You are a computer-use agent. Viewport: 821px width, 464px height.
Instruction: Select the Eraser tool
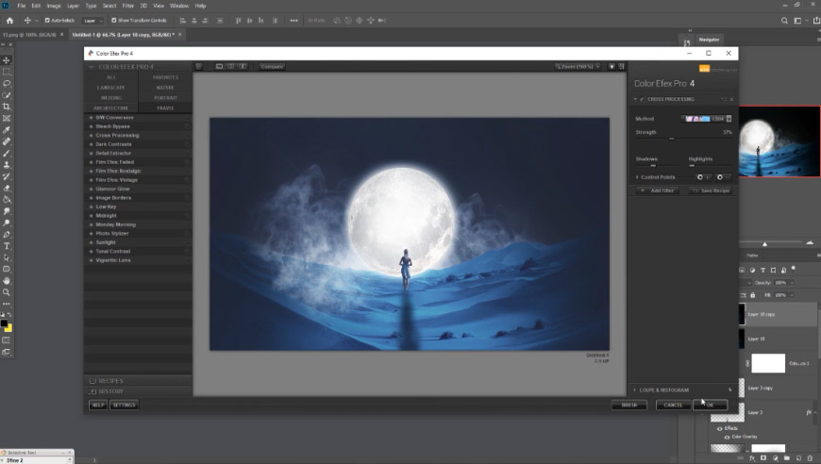point(7,189)
